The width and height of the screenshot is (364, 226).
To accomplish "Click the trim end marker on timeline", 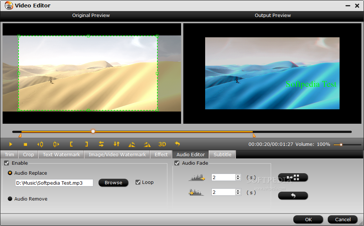I will point(254,135).
